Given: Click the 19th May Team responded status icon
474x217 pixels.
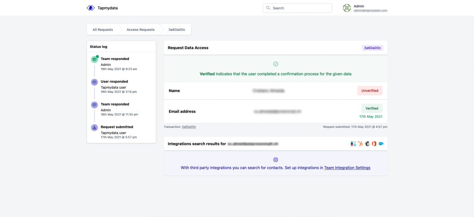Looking at the screenshot, I should (x=94, y=60).
